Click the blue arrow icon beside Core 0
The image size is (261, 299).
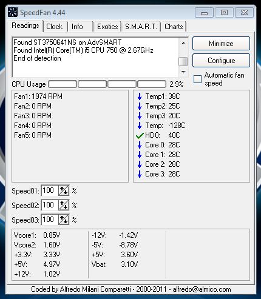(140, 145)
